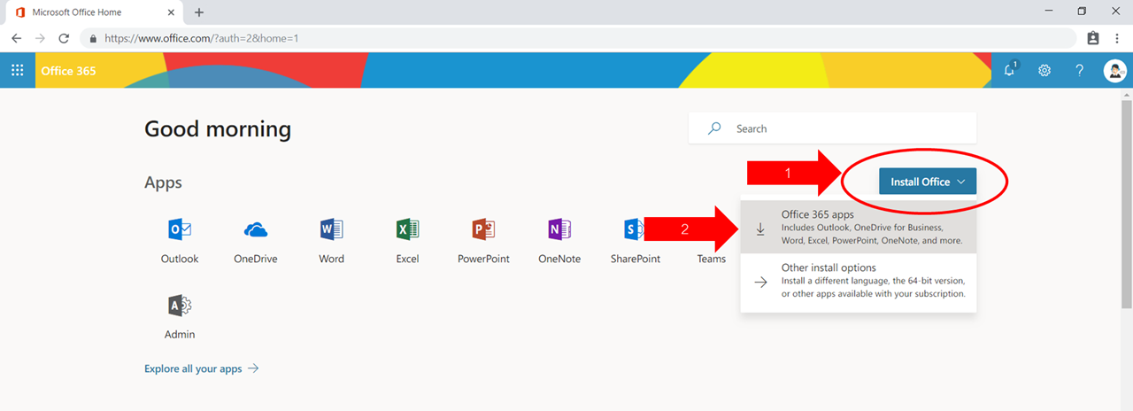Open the Outlook app icon

coord(180,231)
